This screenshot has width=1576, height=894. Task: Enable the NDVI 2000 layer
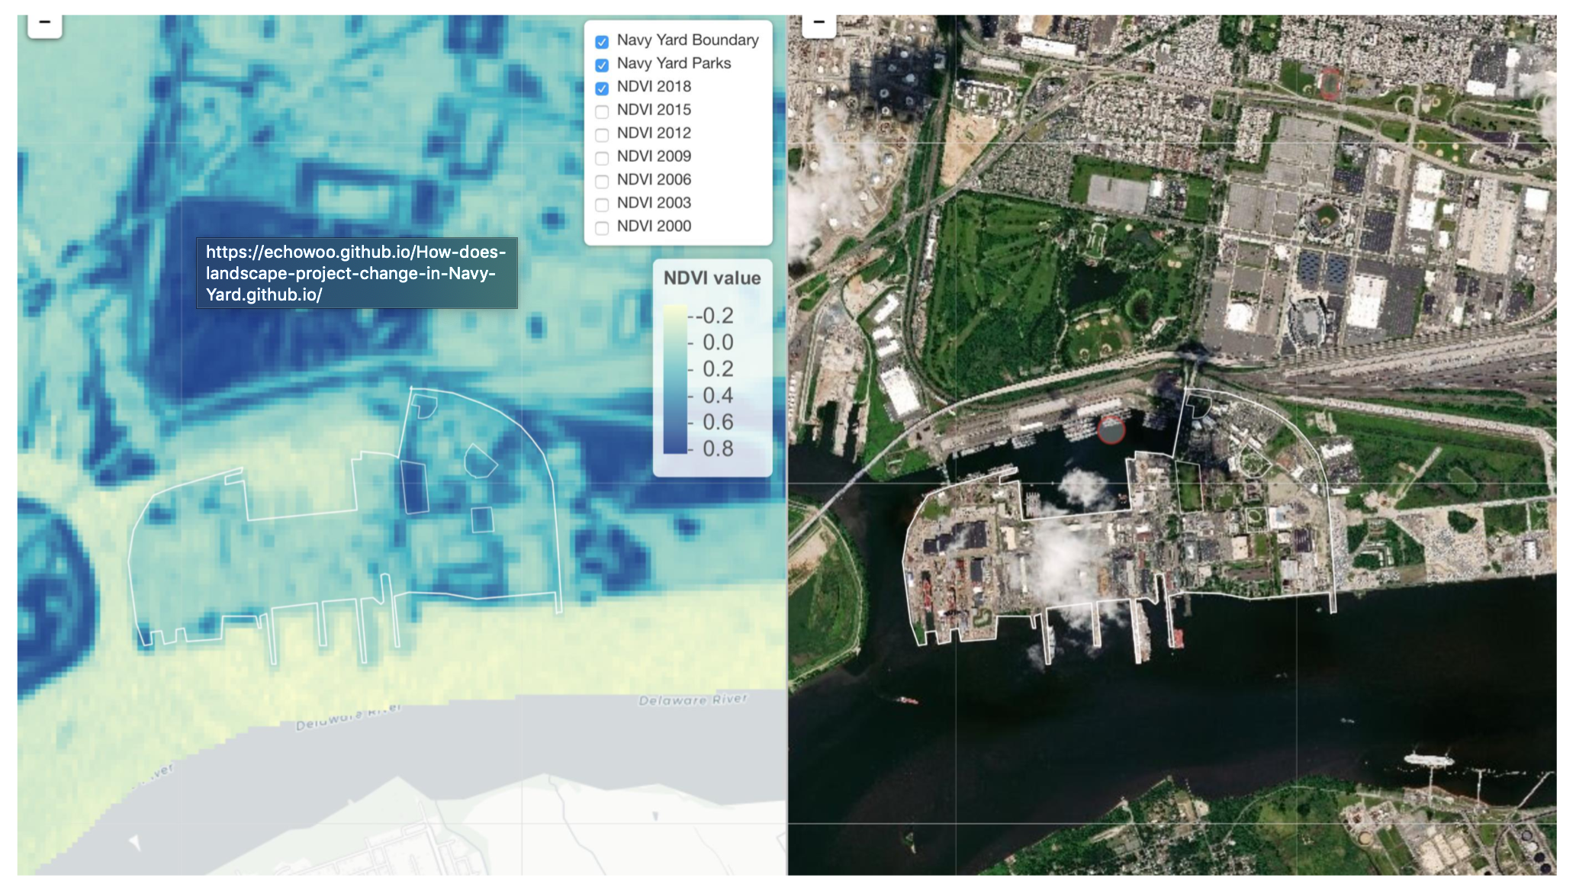[602, 228]
